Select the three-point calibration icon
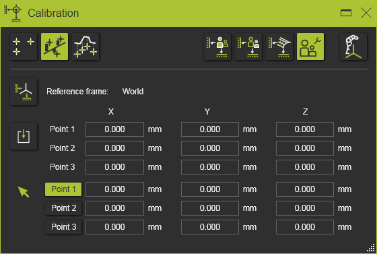 (24, 46)
